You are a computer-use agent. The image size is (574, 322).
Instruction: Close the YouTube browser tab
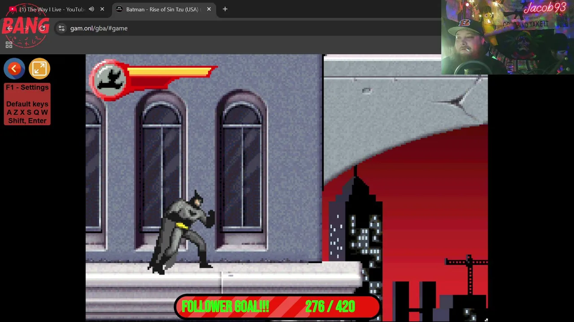[x=102, y=9]
